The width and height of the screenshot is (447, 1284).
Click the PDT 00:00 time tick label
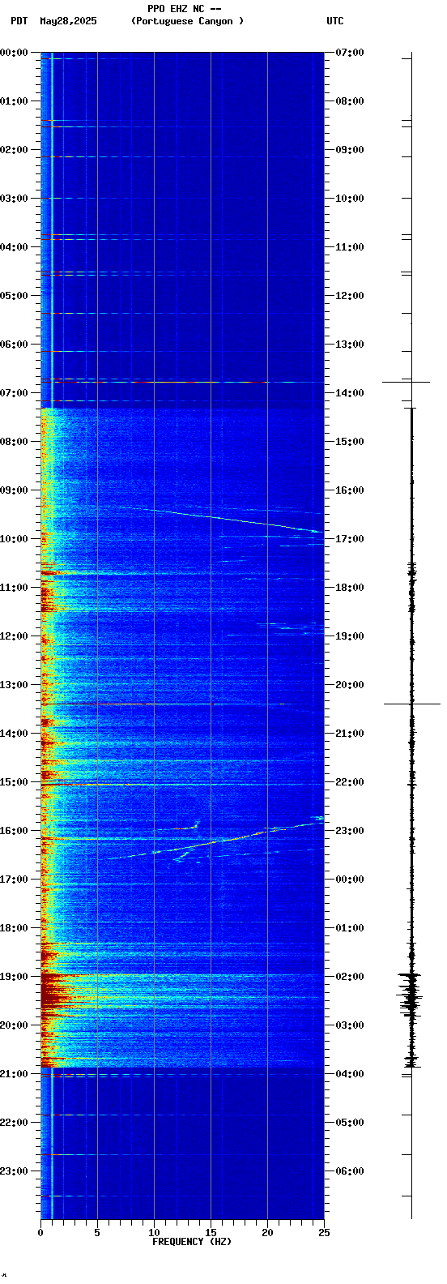click(15, 53)
